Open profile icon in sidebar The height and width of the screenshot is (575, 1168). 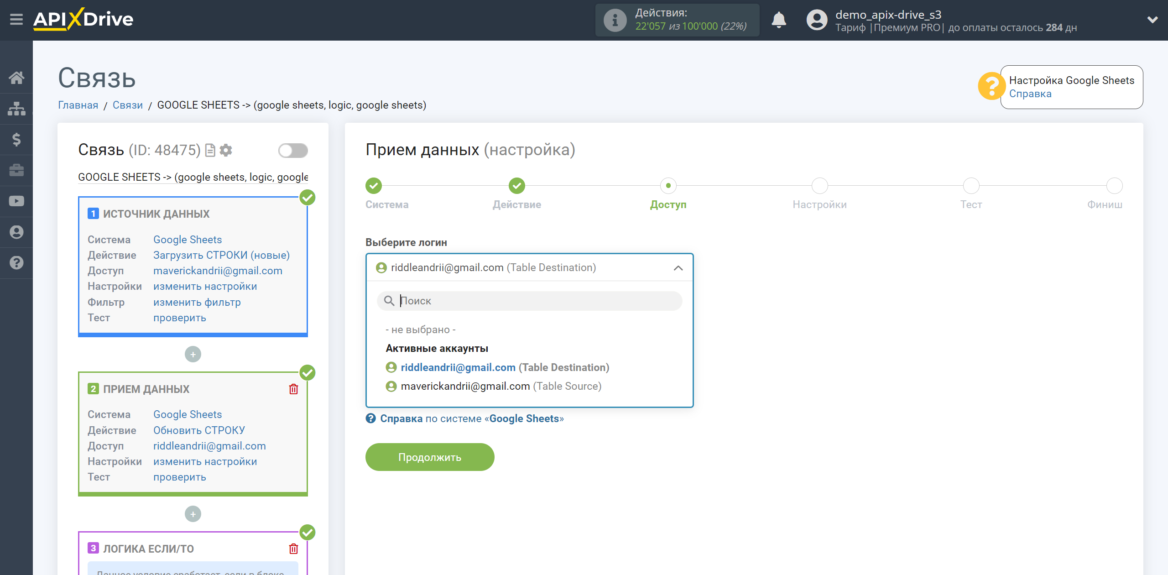click(16, 232)
